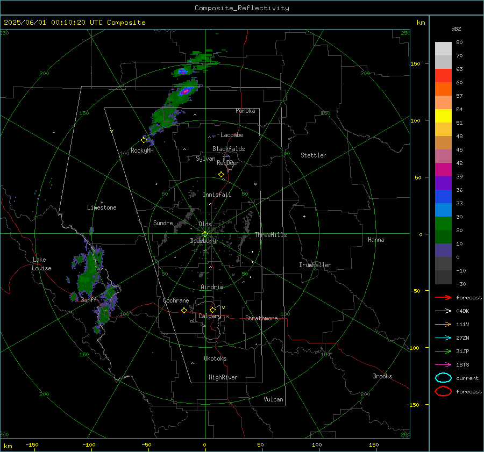Click the Hanna label
The width and height of the screenshot is (484, 452).
tap(376, 240)
